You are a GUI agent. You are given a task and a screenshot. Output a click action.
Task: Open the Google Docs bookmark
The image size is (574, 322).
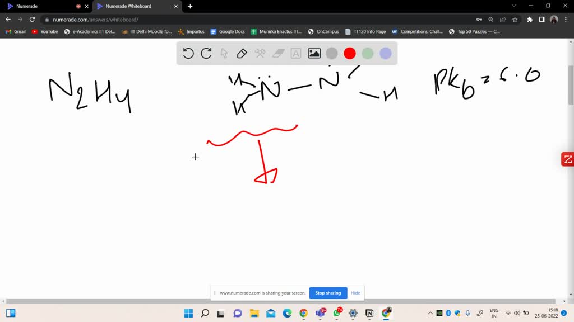point(228,31)
